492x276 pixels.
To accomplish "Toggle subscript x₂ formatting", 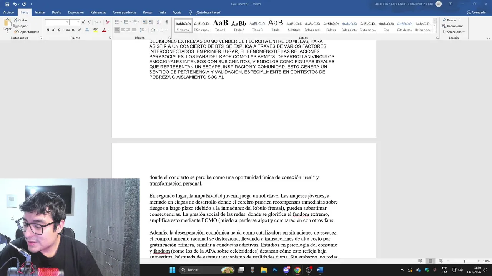I will [73, 30].
